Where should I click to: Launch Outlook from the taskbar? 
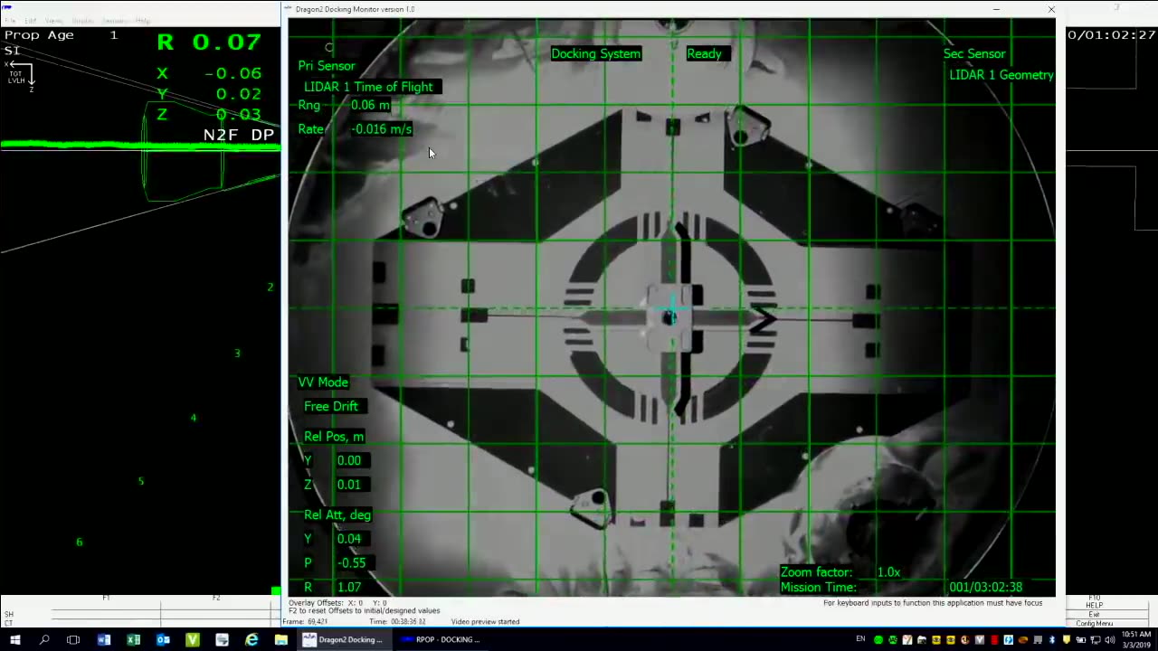[x=163, y=640]
